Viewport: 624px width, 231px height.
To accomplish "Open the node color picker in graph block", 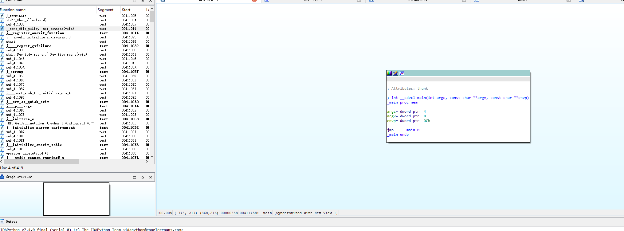I will click(389, 73).
